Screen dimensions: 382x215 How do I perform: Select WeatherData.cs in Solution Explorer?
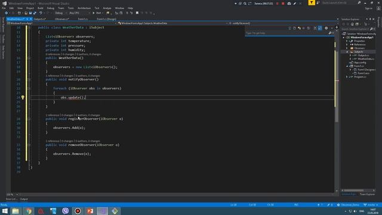pos(365,59)
